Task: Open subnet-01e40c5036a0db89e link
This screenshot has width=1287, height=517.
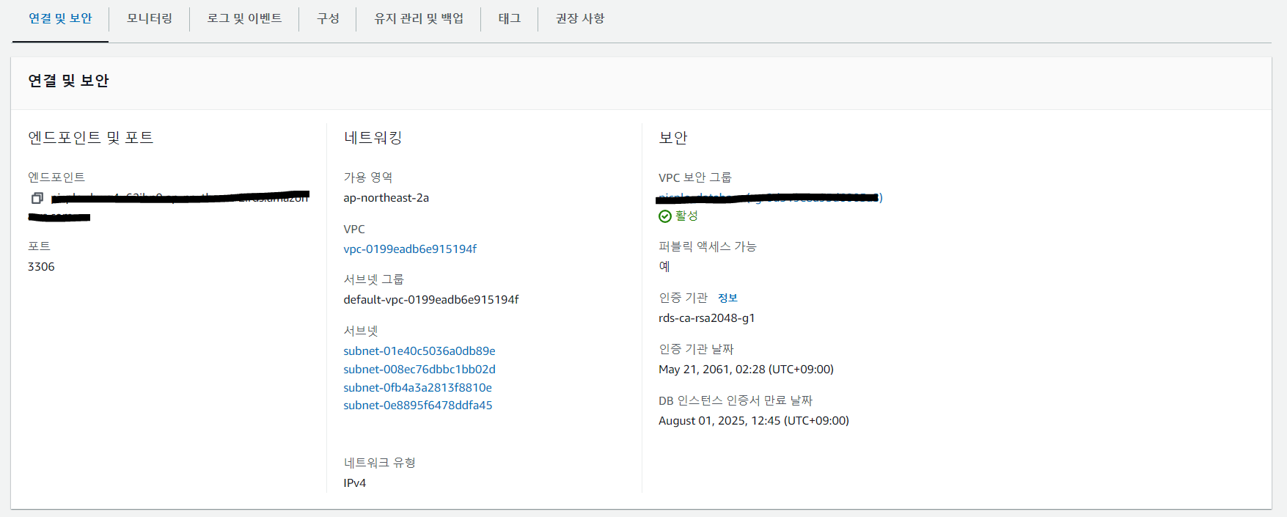Action: pyautogui.click(x=419, y=351)
